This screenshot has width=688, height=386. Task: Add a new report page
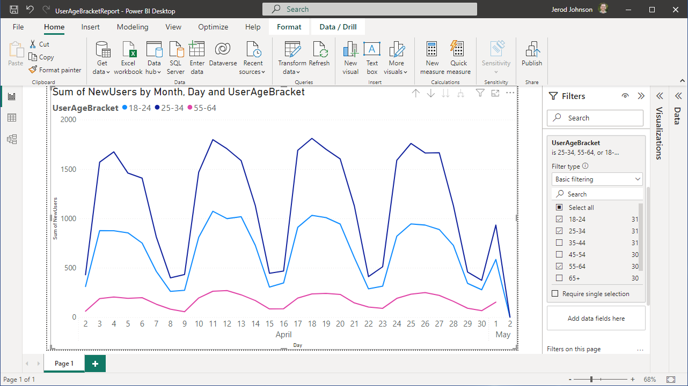tap(95, 364)
